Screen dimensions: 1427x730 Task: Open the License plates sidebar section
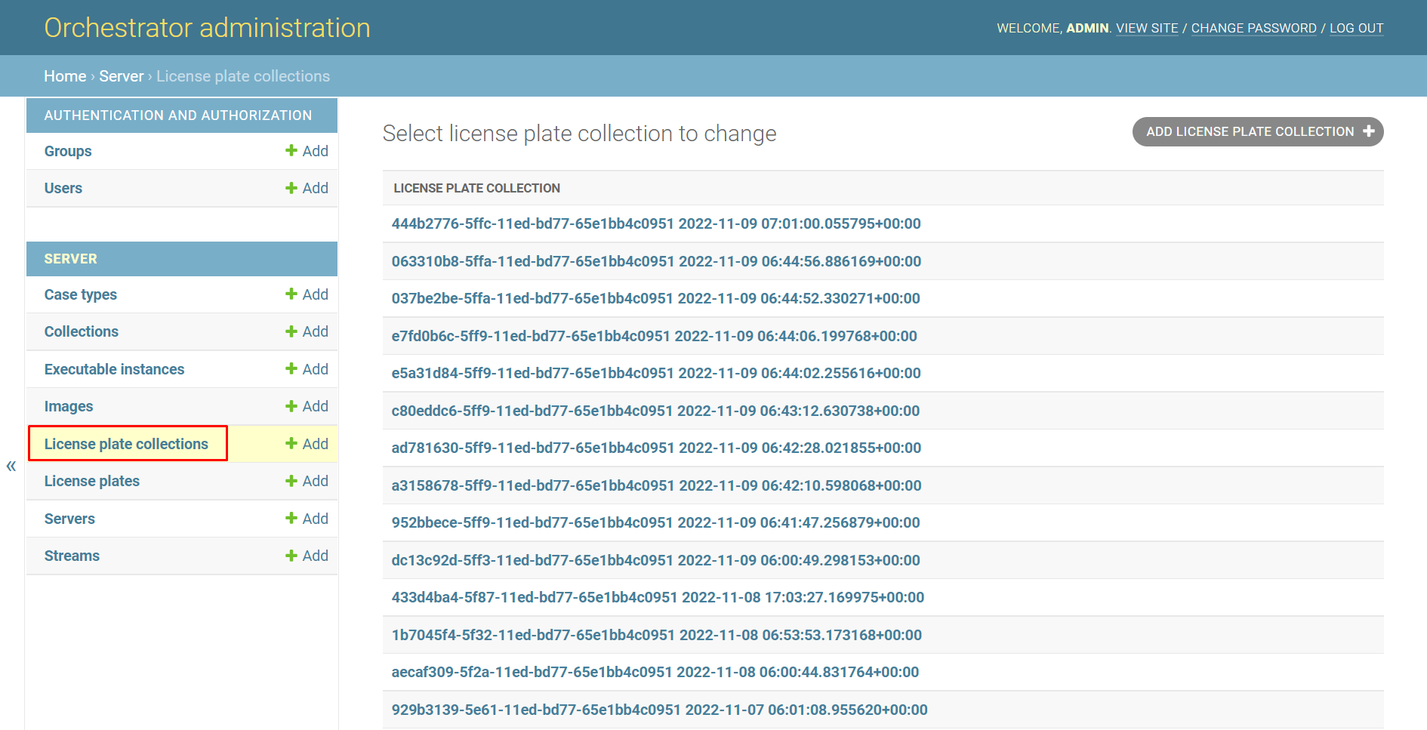[92, 481]
